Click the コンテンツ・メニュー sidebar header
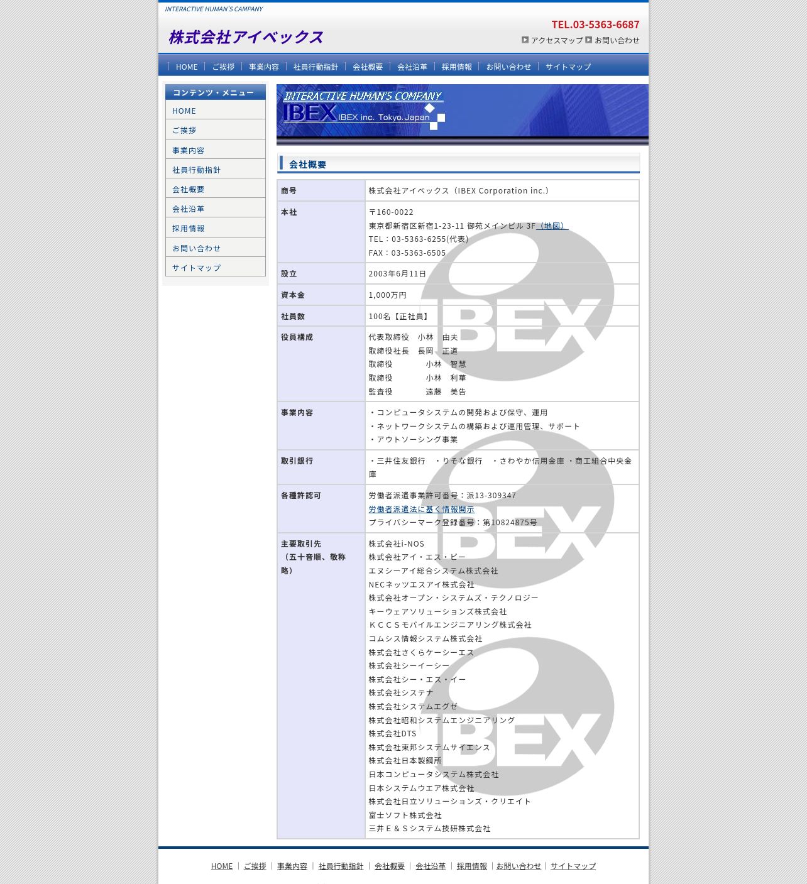 216,92
